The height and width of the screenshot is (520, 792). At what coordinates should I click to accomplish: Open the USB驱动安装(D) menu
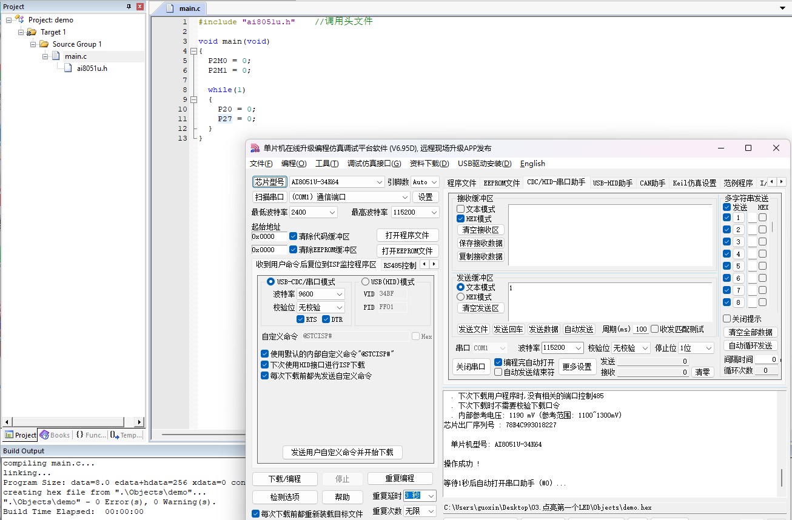(485, 164)
